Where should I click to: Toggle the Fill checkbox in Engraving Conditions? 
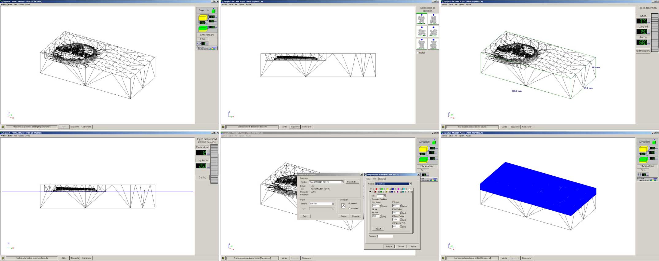[x=373, y=209]
